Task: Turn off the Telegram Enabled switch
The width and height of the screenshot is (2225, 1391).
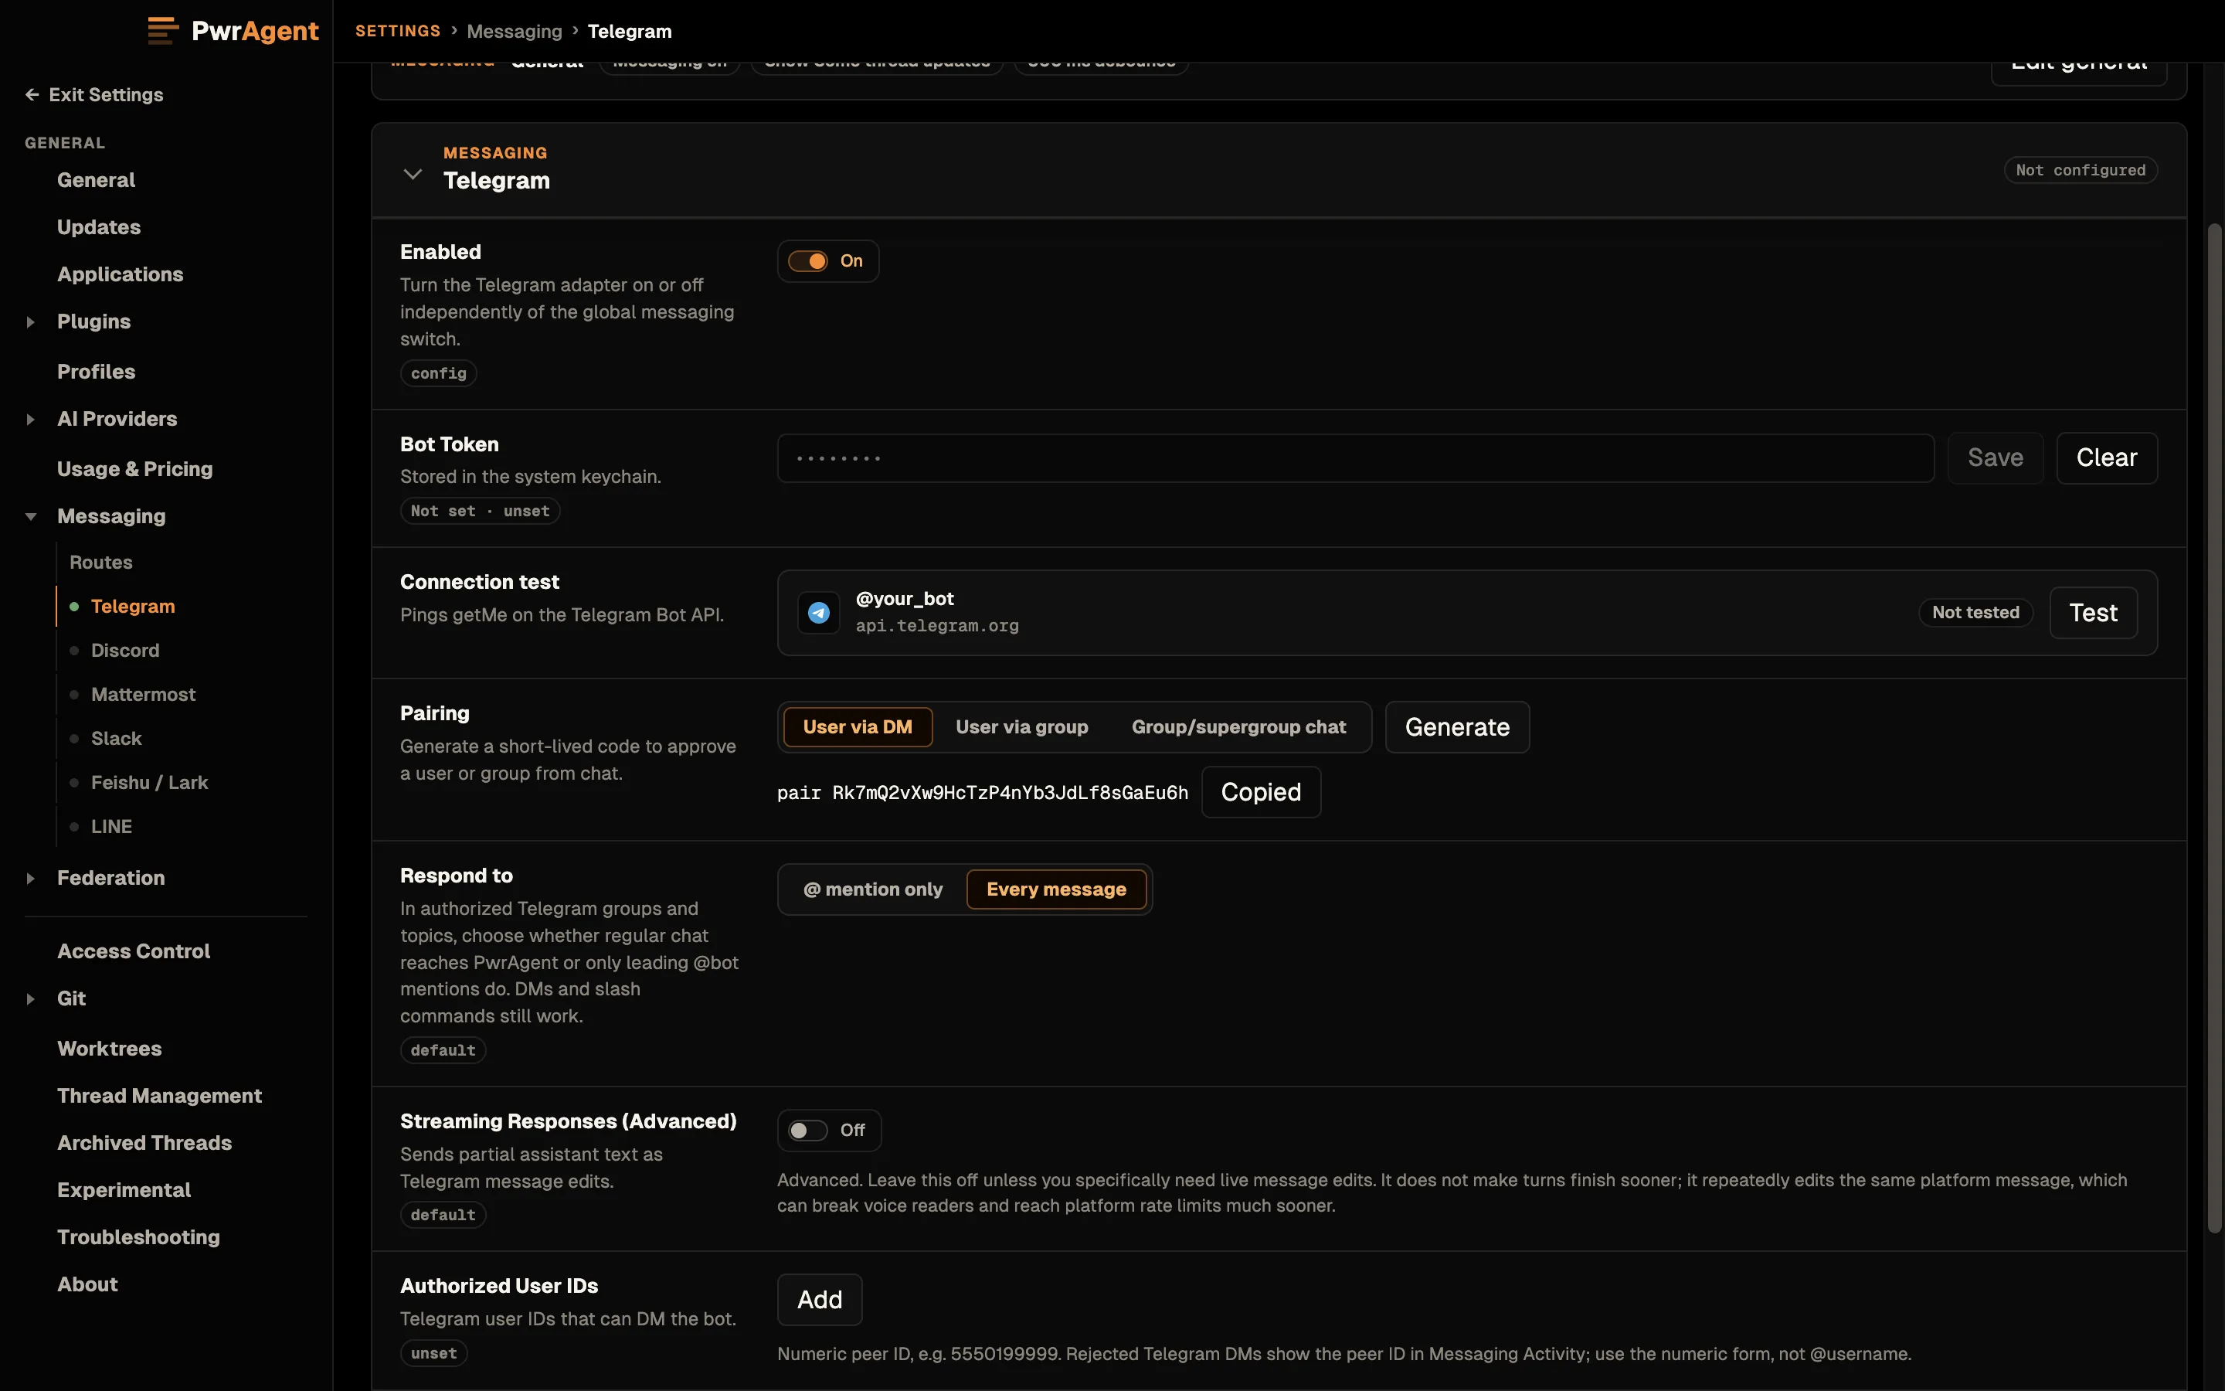Action: pyautogui.click(x=808, y=261)
